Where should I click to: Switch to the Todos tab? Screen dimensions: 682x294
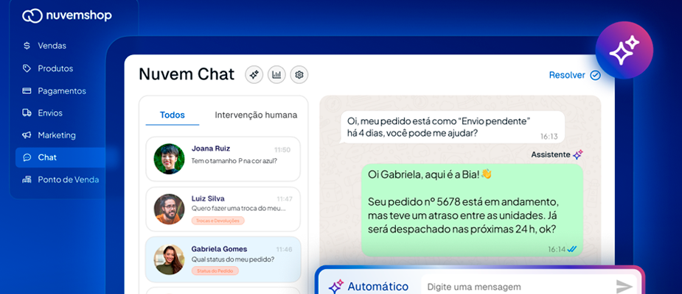(x=173, y=115)
